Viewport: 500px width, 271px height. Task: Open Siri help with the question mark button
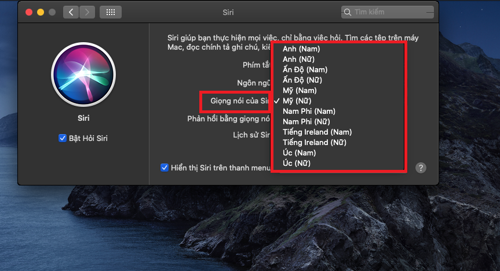pyautogui.click(x=421, y=168)
